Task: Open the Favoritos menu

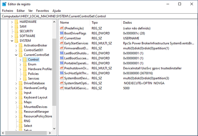Action: pyautogui.click(x=42, y=11)
